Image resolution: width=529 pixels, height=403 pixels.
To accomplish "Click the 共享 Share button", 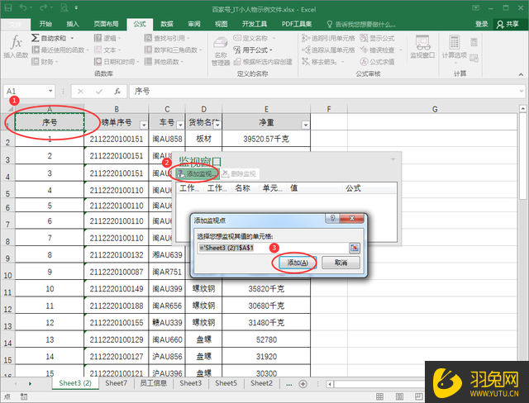I will 508,24.
